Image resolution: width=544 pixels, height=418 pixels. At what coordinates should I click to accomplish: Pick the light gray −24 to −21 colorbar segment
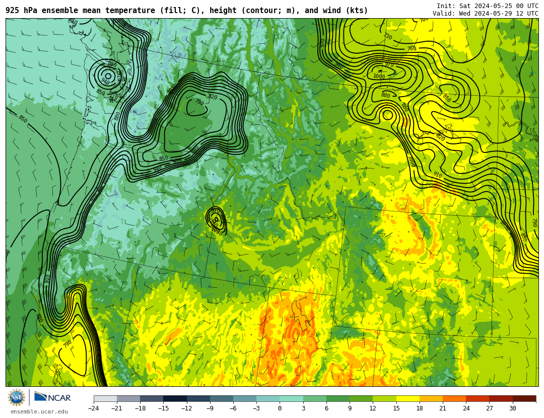click(105, 398)
